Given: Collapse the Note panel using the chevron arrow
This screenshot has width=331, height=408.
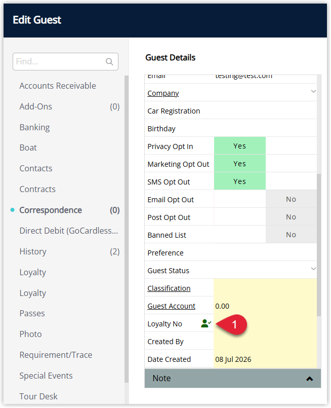Looking at the screenshot, I should point(309,379).
